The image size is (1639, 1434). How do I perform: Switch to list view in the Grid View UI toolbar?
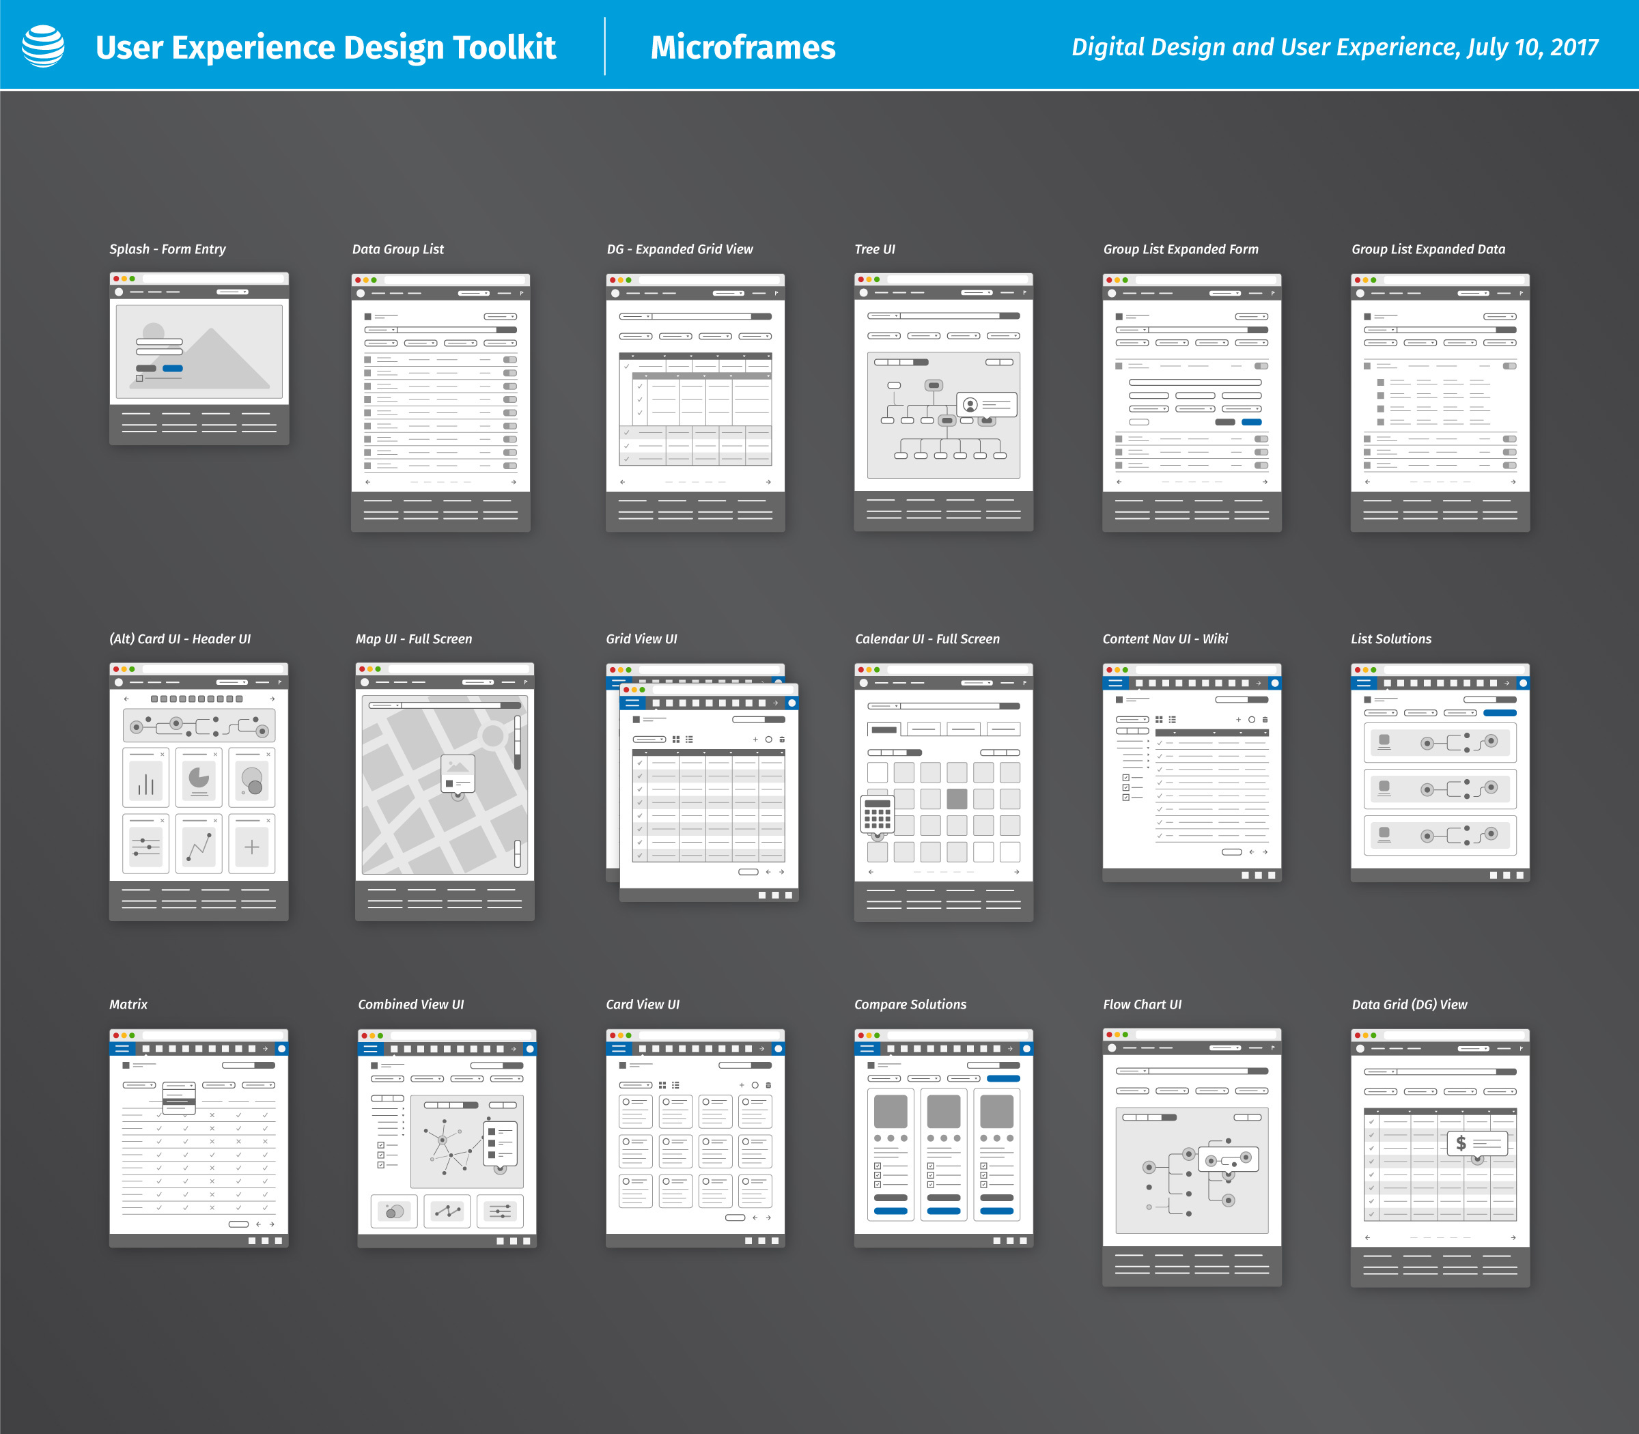pyautogui.click(x=690, y=740)
